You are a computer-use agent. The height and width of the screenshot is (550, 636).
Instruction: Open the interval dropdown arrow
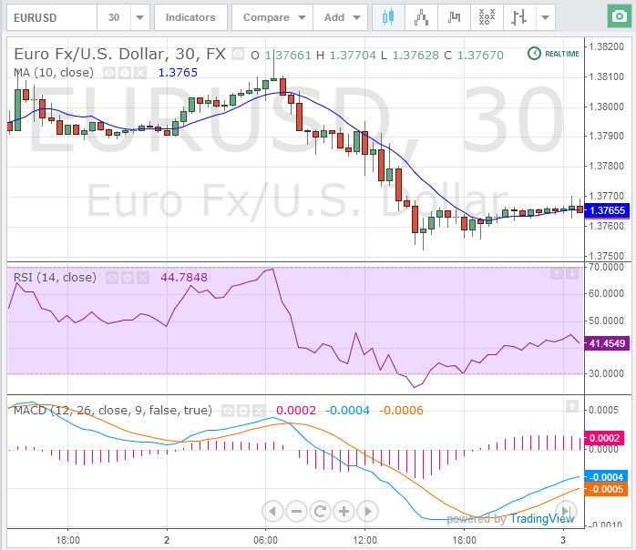[x=140, y=17]
